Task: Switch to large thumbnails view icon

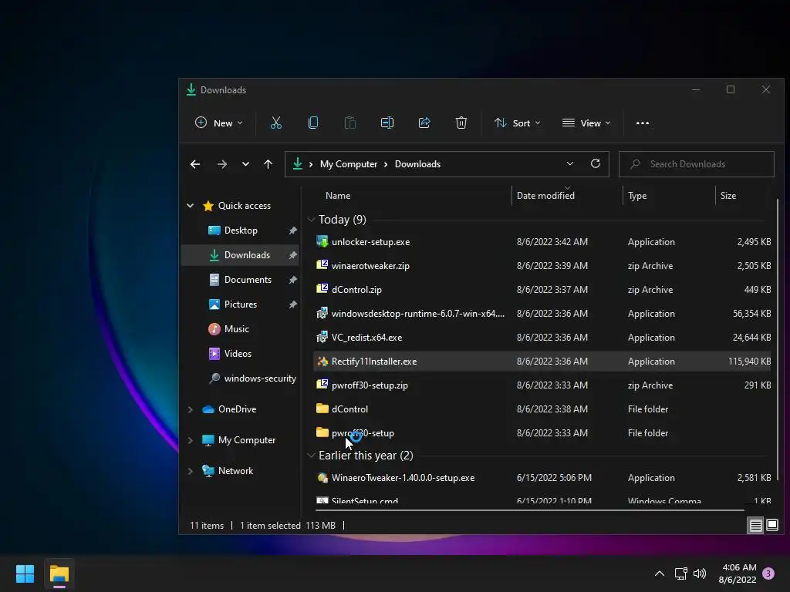Action: tap(771, 526)
